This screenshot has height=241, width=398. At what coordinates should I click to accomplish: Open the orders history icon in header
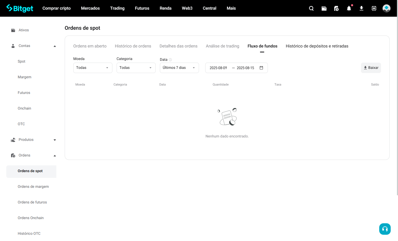tap(336, 8)
